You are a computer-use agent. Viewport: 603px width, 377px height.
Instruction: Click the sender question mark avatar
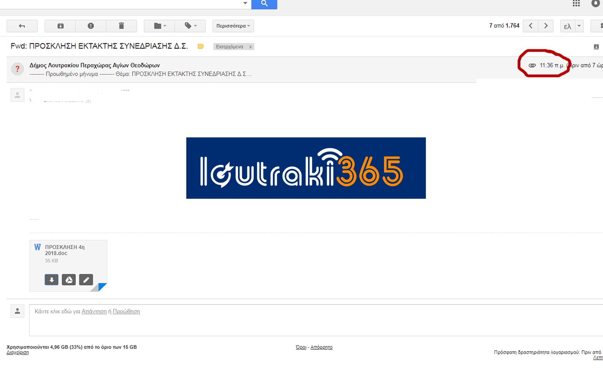coord(17,69)
